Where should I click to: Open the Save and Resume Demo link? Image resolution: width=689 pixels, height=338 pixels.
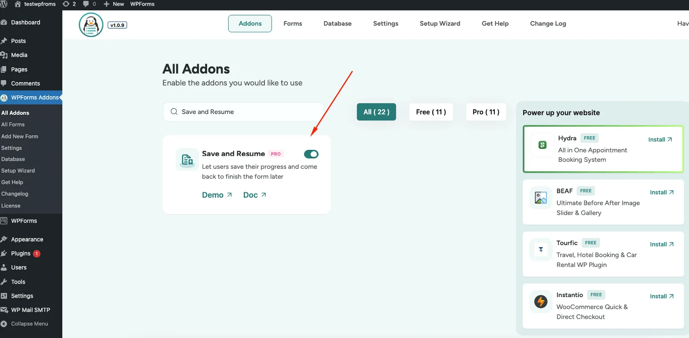[217, 195]
